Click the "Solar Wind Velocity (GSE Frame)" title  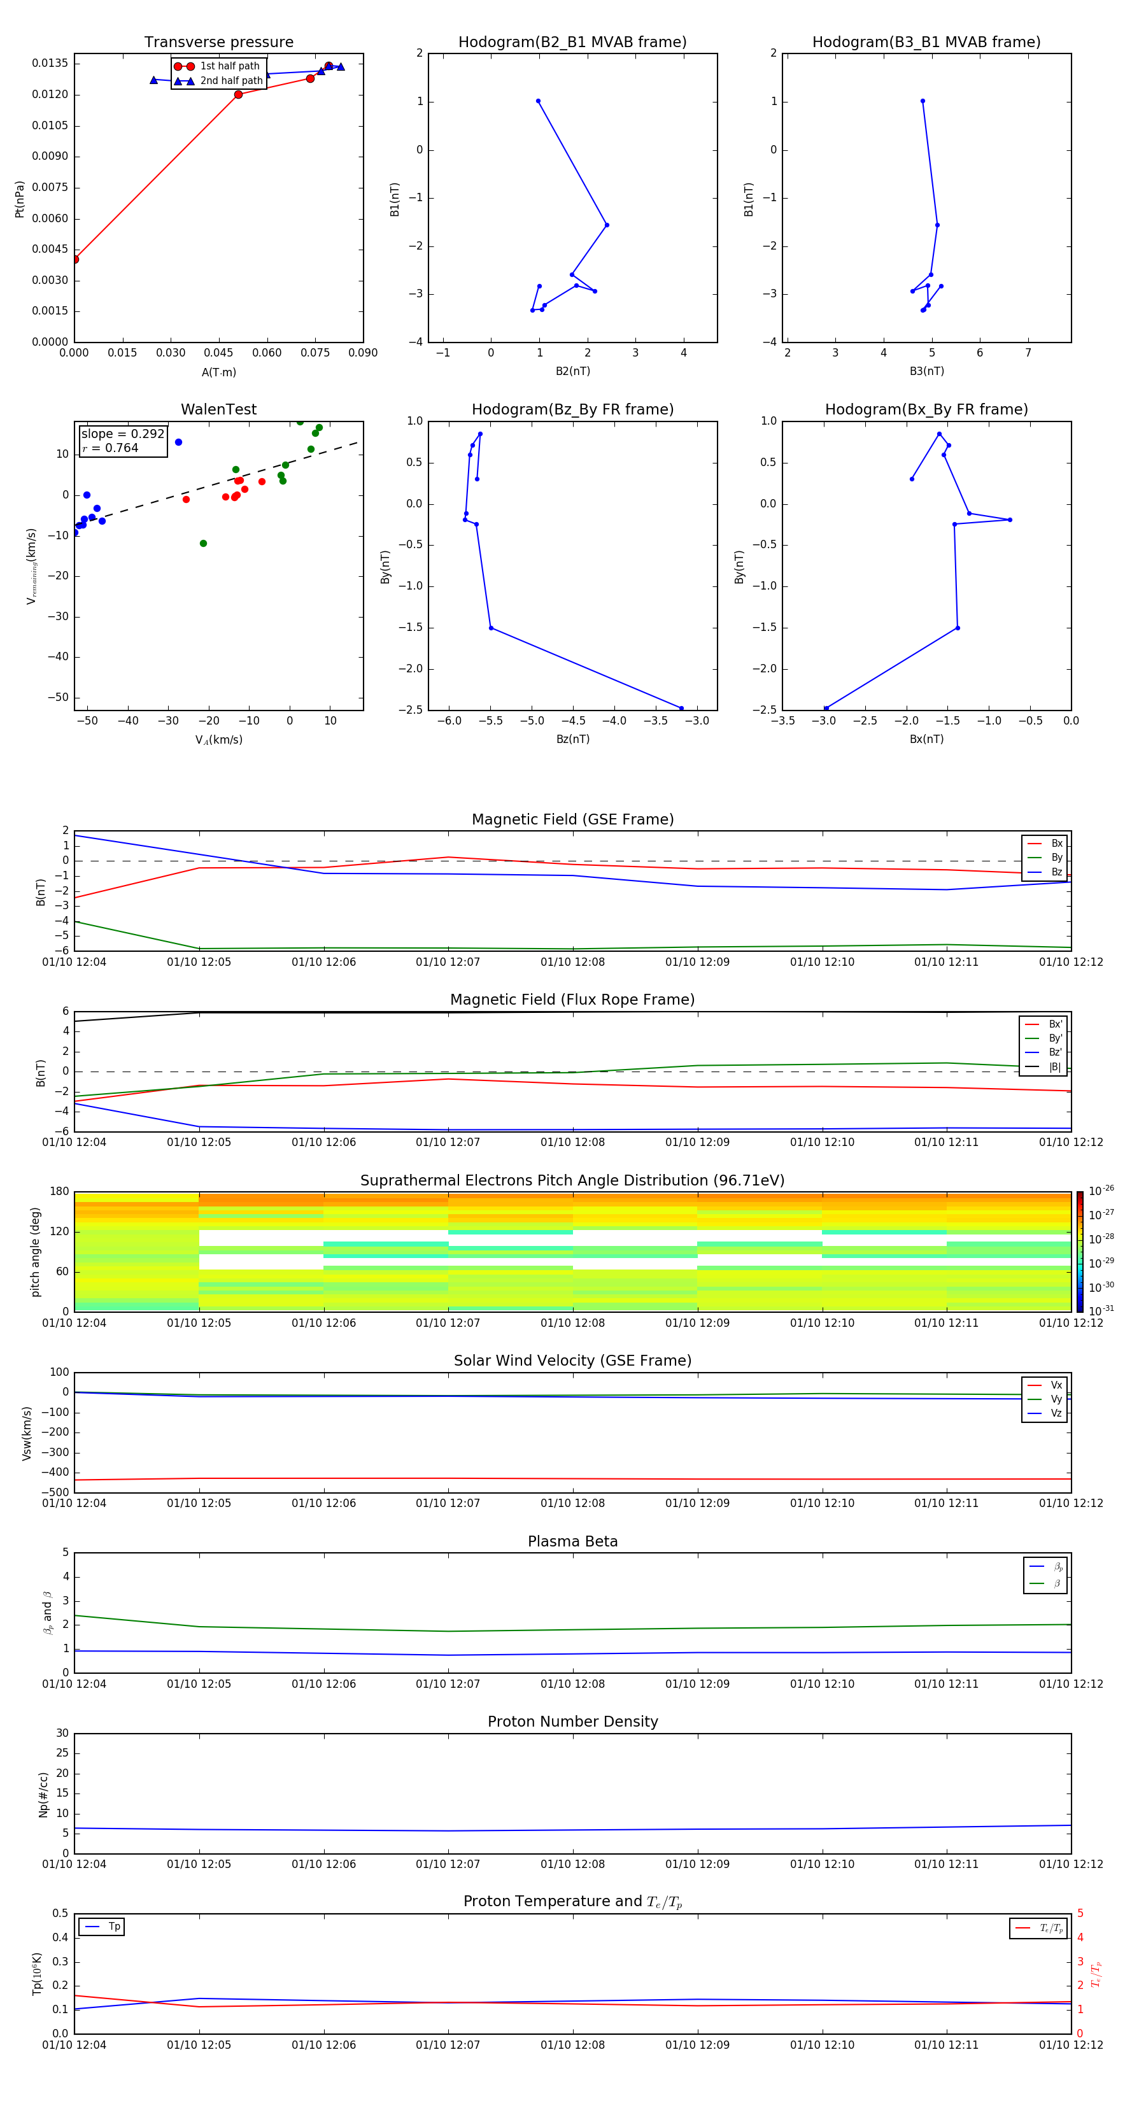coord(572,1361)
